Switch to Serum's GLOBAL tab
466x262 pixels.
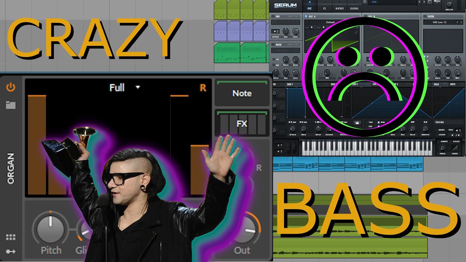tap(354, 7)
